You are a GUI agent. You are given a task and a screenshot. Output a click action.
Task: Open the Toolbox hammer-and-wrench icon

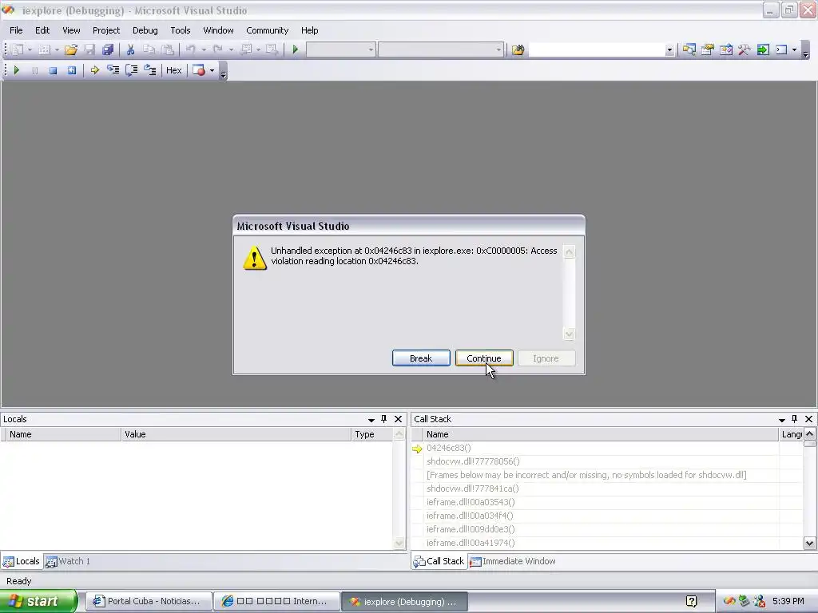point(745,49)
